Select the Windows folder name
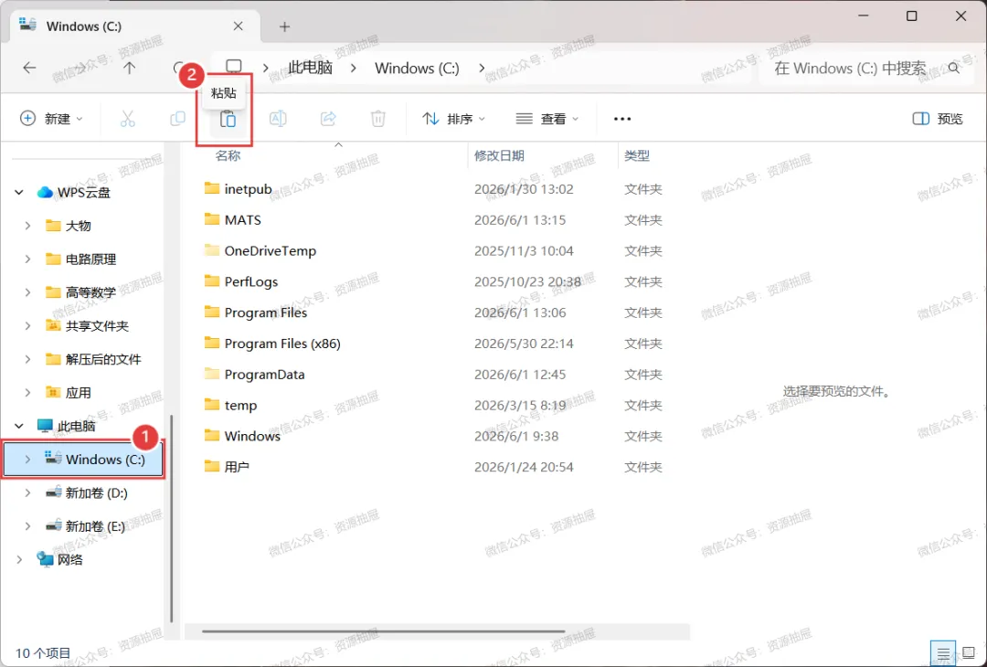 click(x=252, y=436)
